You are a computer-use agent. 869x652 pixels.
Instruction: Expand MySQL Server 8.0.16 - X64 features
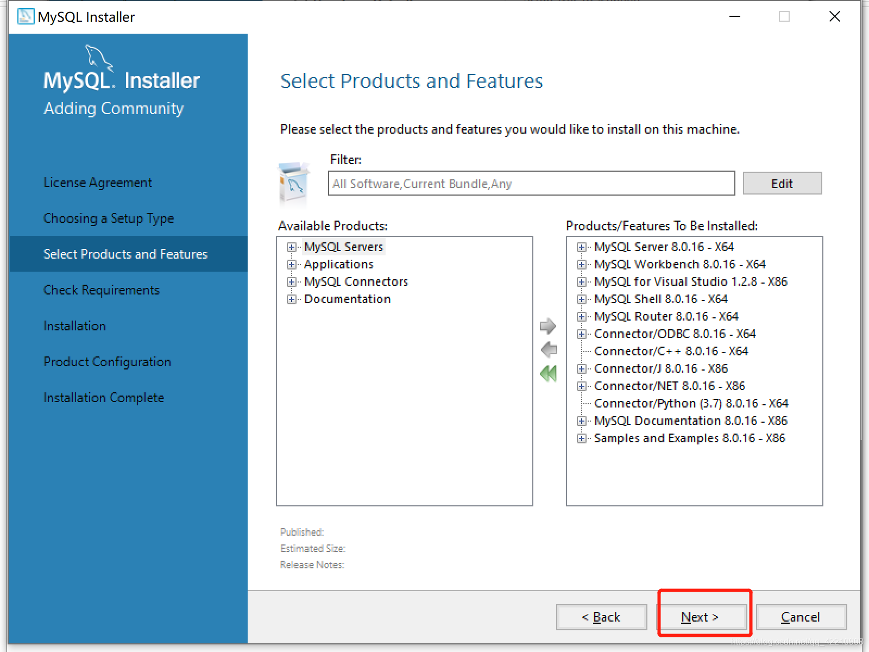click(582, 247)
